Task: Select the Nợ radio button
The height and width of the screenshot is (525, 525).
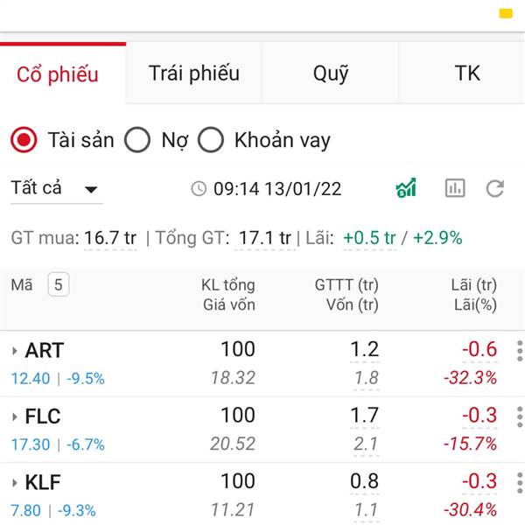Action: (x=137, y=140)
